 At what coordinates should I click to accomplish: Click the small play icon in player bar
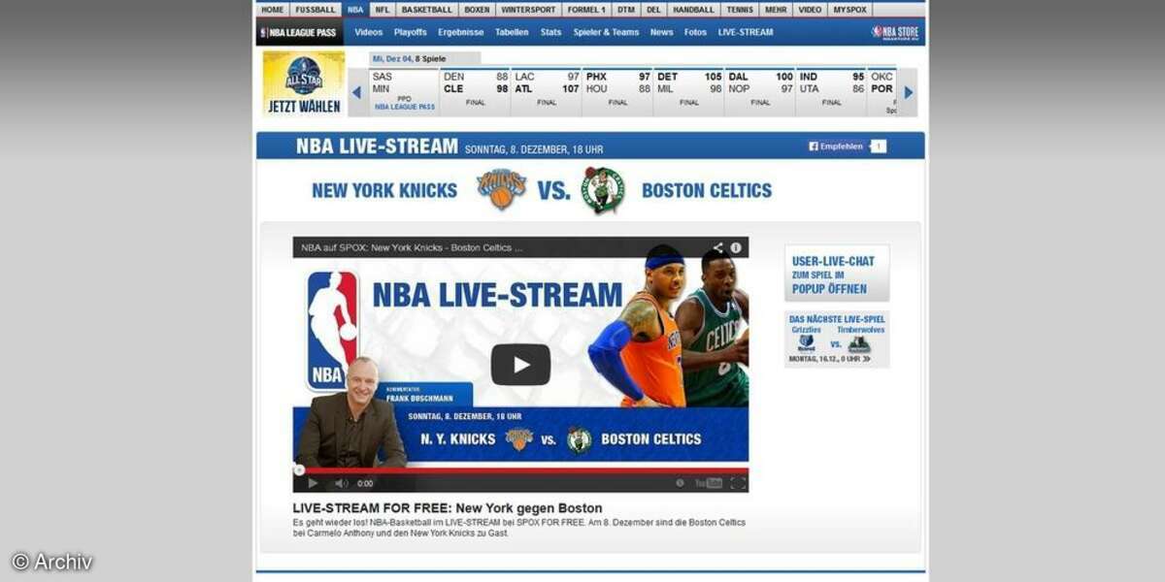click(x=313, y=483)
